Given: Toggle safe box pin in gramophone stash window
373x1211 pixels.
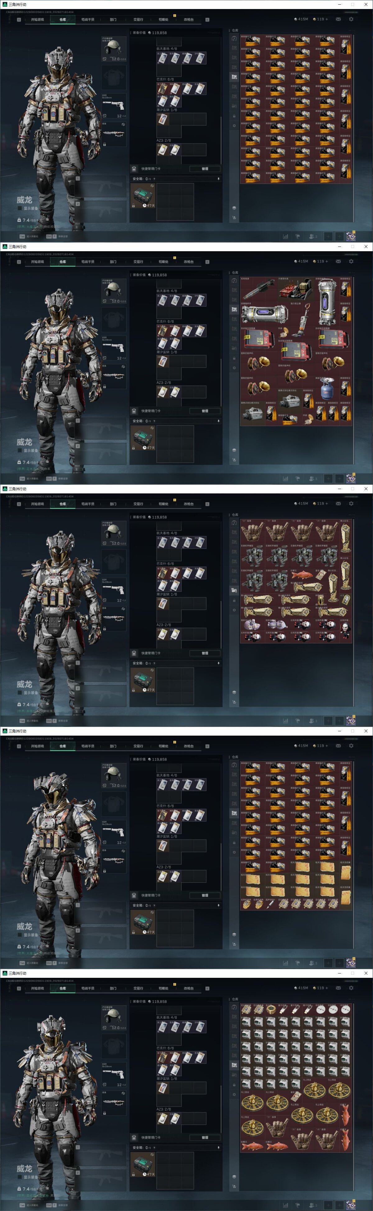Looking at the screenshot, I should pos(219,421).
